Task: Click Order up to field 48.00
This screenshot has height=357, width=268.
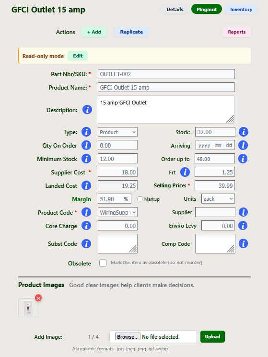Action: coord(215,159)
